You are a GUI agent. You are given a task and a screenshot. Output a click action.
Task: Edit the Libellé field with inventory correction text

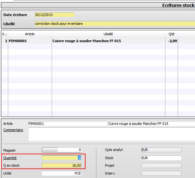click(115, 24)
